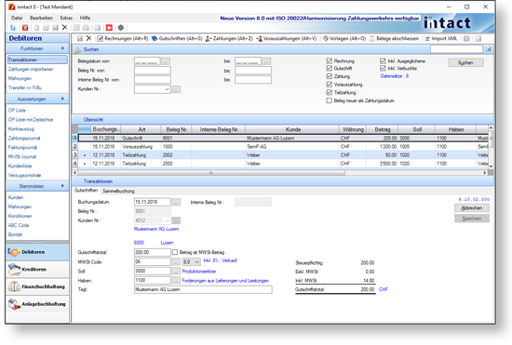The image size is (512, 345).
Task: Open OP Liste report in sidebar
Action: click(17, 111)
